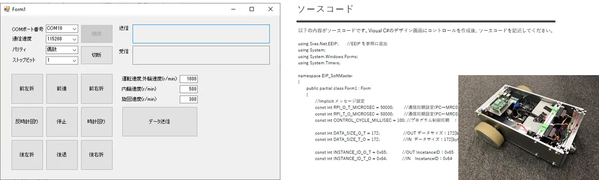Click the 運転速度 field showing 1000
The height and width of the screenshot is (180, 599).
coord(189,79)
